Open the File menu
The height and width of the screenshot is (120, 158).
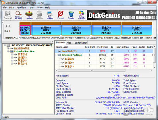(x=5, y=7)
